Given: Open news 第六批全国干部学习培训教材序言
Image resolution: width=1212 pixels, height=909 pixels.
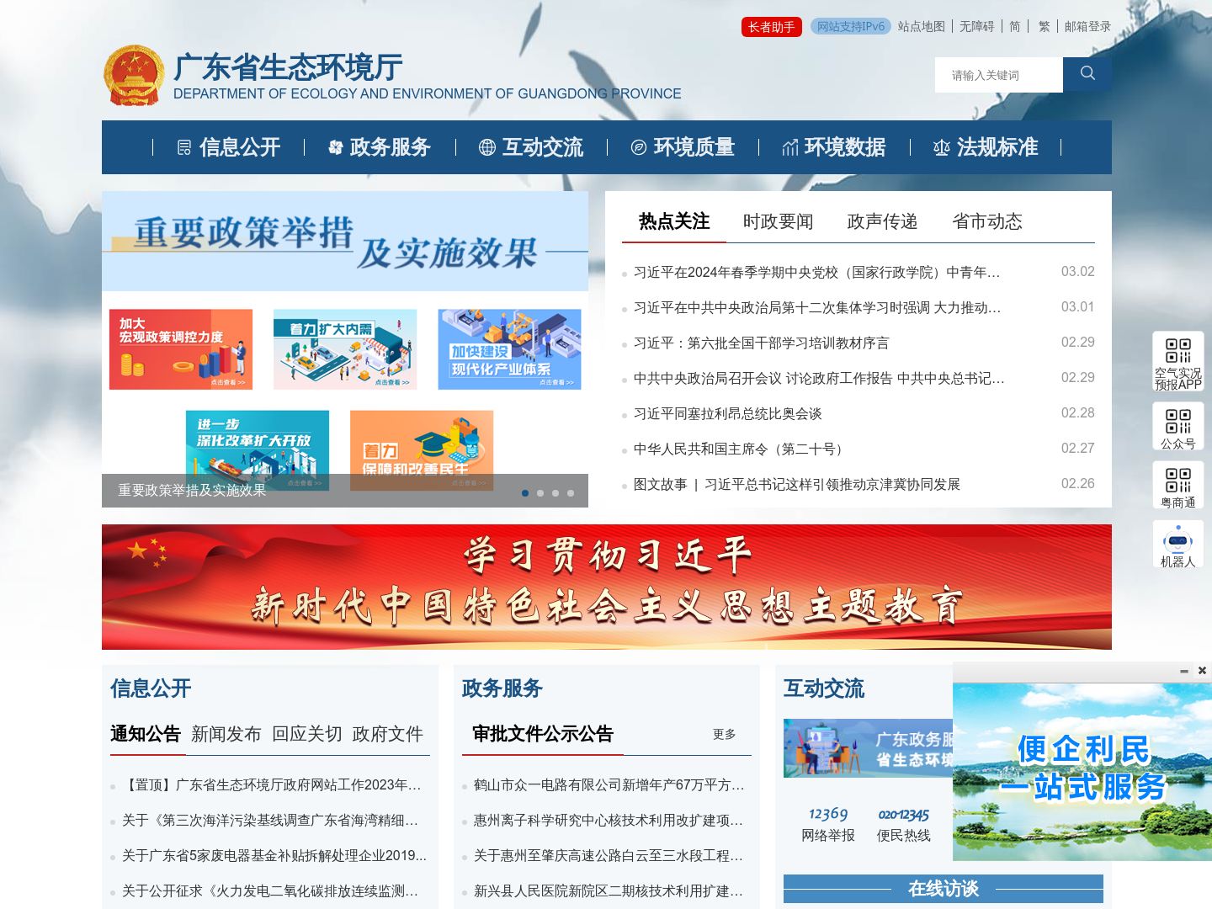Looking at the screenshot, I should (x=761, y=343).
